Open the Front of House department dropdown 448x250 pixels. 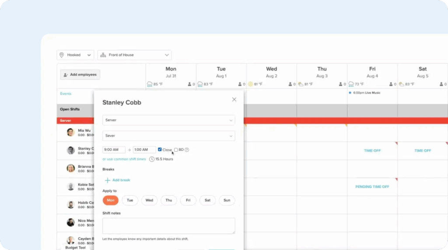[134, 55]
